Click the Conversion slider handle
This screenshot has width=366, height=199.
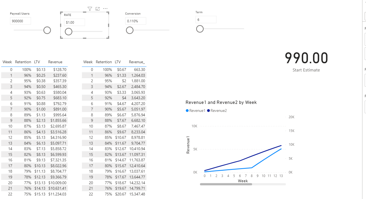coord(130,30)
